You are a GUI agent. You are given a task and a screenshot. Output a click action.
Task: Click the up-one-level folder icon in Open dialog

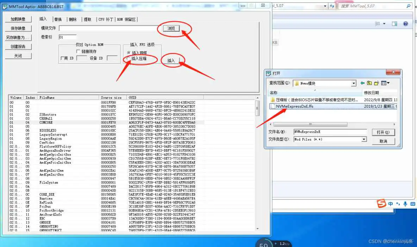[369, 83]
